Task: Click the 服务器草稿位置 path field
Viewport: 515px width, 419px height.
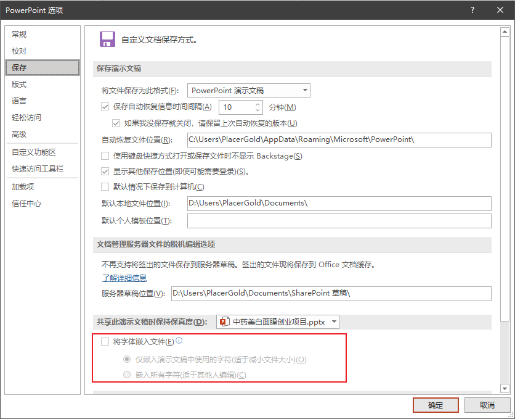Action: pos(331,293)
